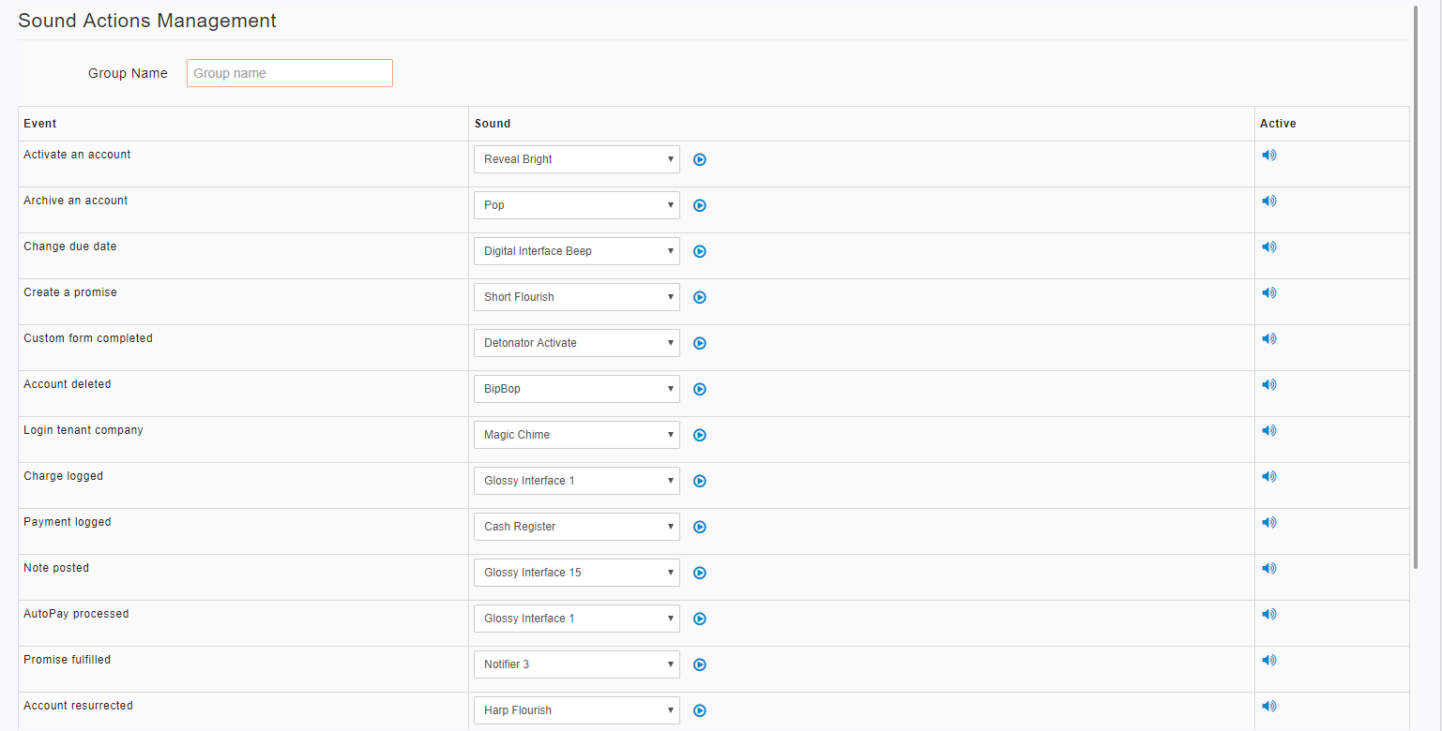Play the Promise fulfilled sound preview

click(x=700, y=664)
